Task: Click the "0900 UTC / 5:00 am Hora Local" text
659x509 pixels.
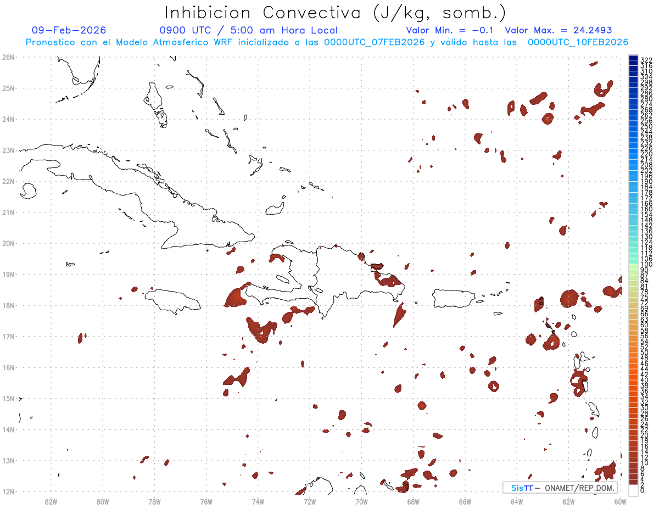Action: coord(248,30)
